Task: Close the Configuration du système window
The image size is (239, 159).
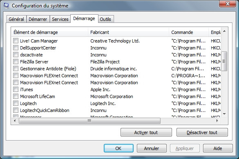Action: 227,4
